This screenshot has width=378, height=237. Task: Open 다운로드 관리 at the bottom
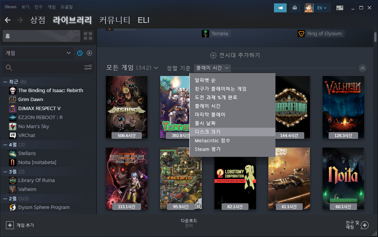pyautogui.click(x=189, y=223)
